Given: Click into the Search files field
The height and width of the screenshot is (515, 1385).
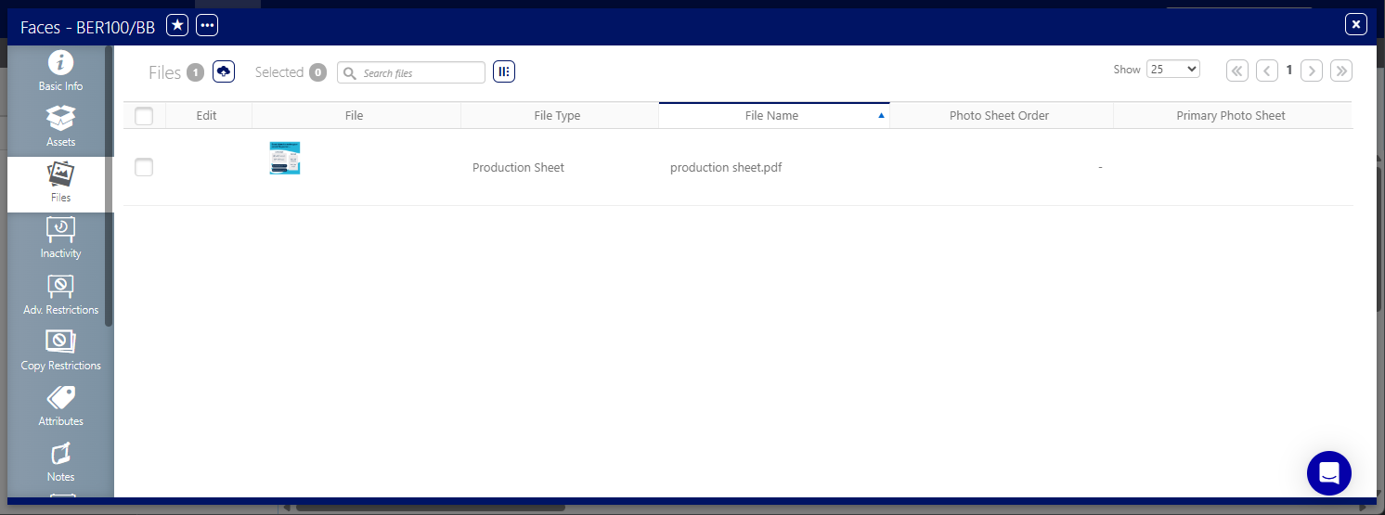Looking at the screenshot, I should coord(411,72).
